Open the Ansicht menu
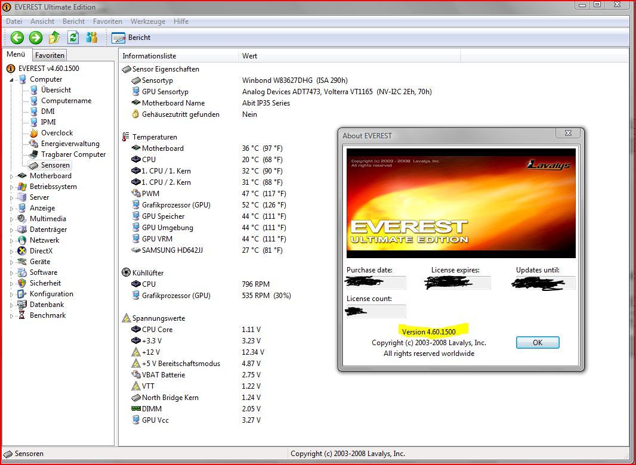636x465 pixels. click(x=42, y=21)
